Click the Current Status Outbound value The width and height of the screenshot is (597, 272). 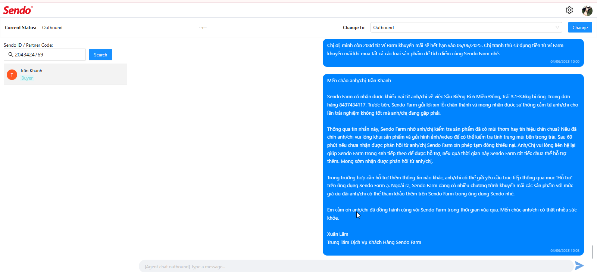click(x=52, y=28)
